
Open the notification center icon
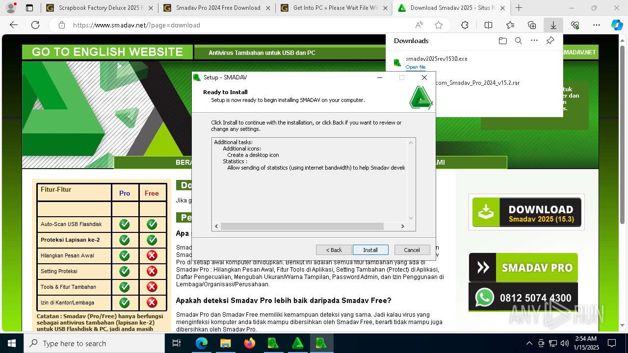click(612, 343)
